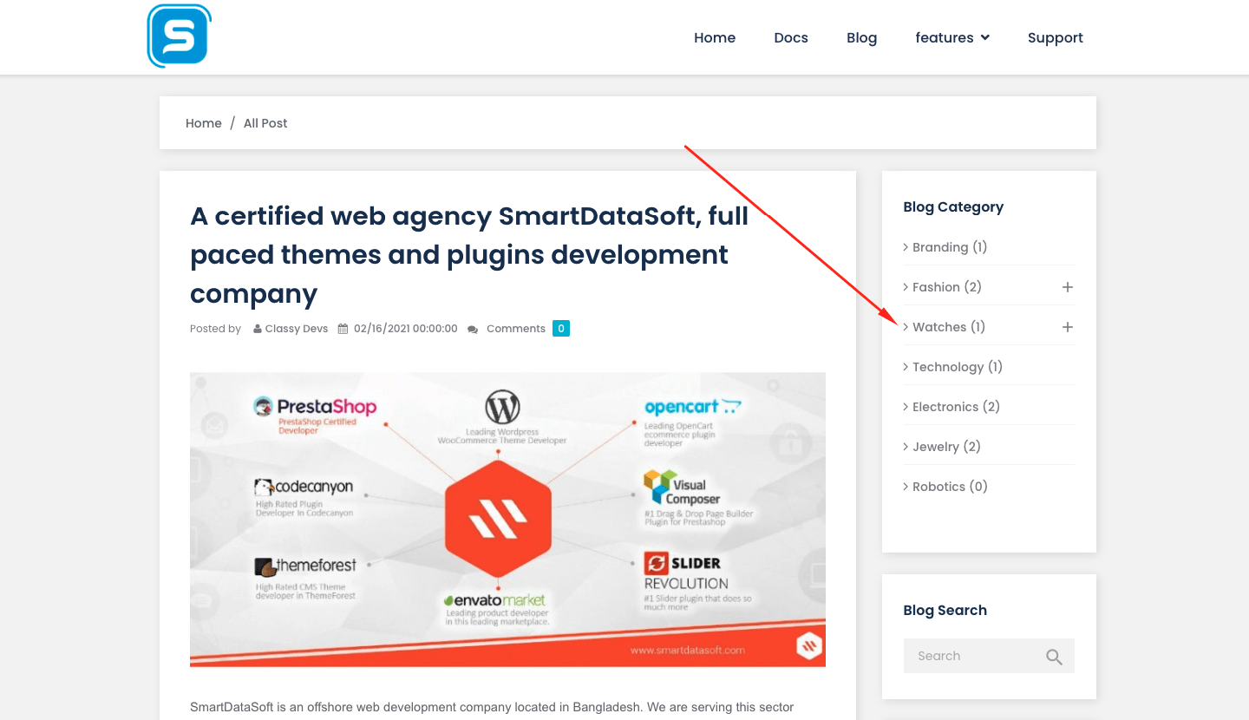The height and width of the screenshot is (720, 1249).
Task: Open the Blog menu item
Action: pos(861,37)
